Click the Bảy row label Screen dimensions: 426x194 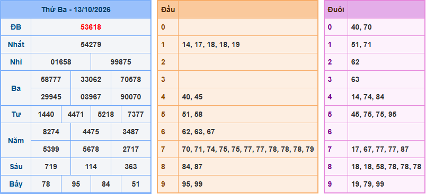point(16,184)
